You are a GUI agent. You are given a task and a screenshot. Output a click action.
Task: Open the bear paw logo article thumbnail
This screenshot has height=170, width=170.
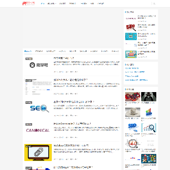coord(38,65)
